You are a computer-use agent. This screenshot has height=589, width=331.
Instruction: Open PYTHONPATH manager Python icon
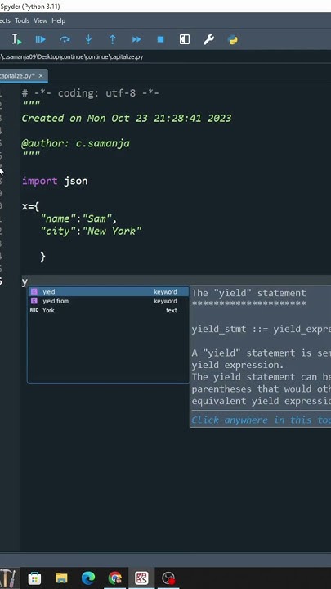[233, 39]
